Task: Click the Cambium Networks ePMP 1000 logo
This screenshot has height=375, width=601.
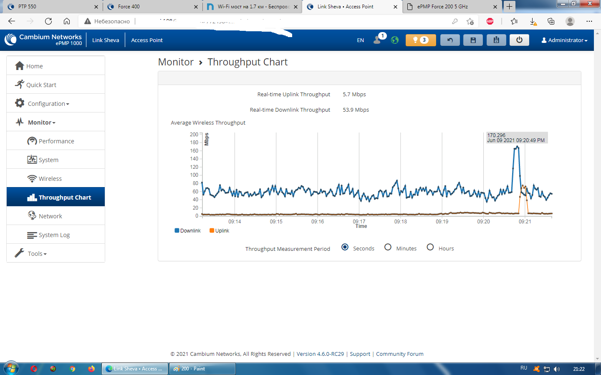Action: 43,40
